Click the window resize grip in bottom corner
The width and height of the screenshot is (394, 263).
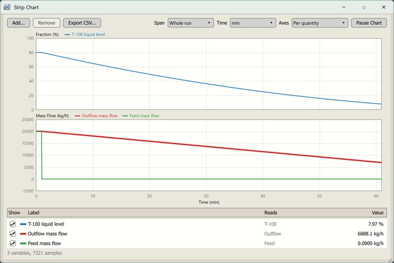[390, 260]
